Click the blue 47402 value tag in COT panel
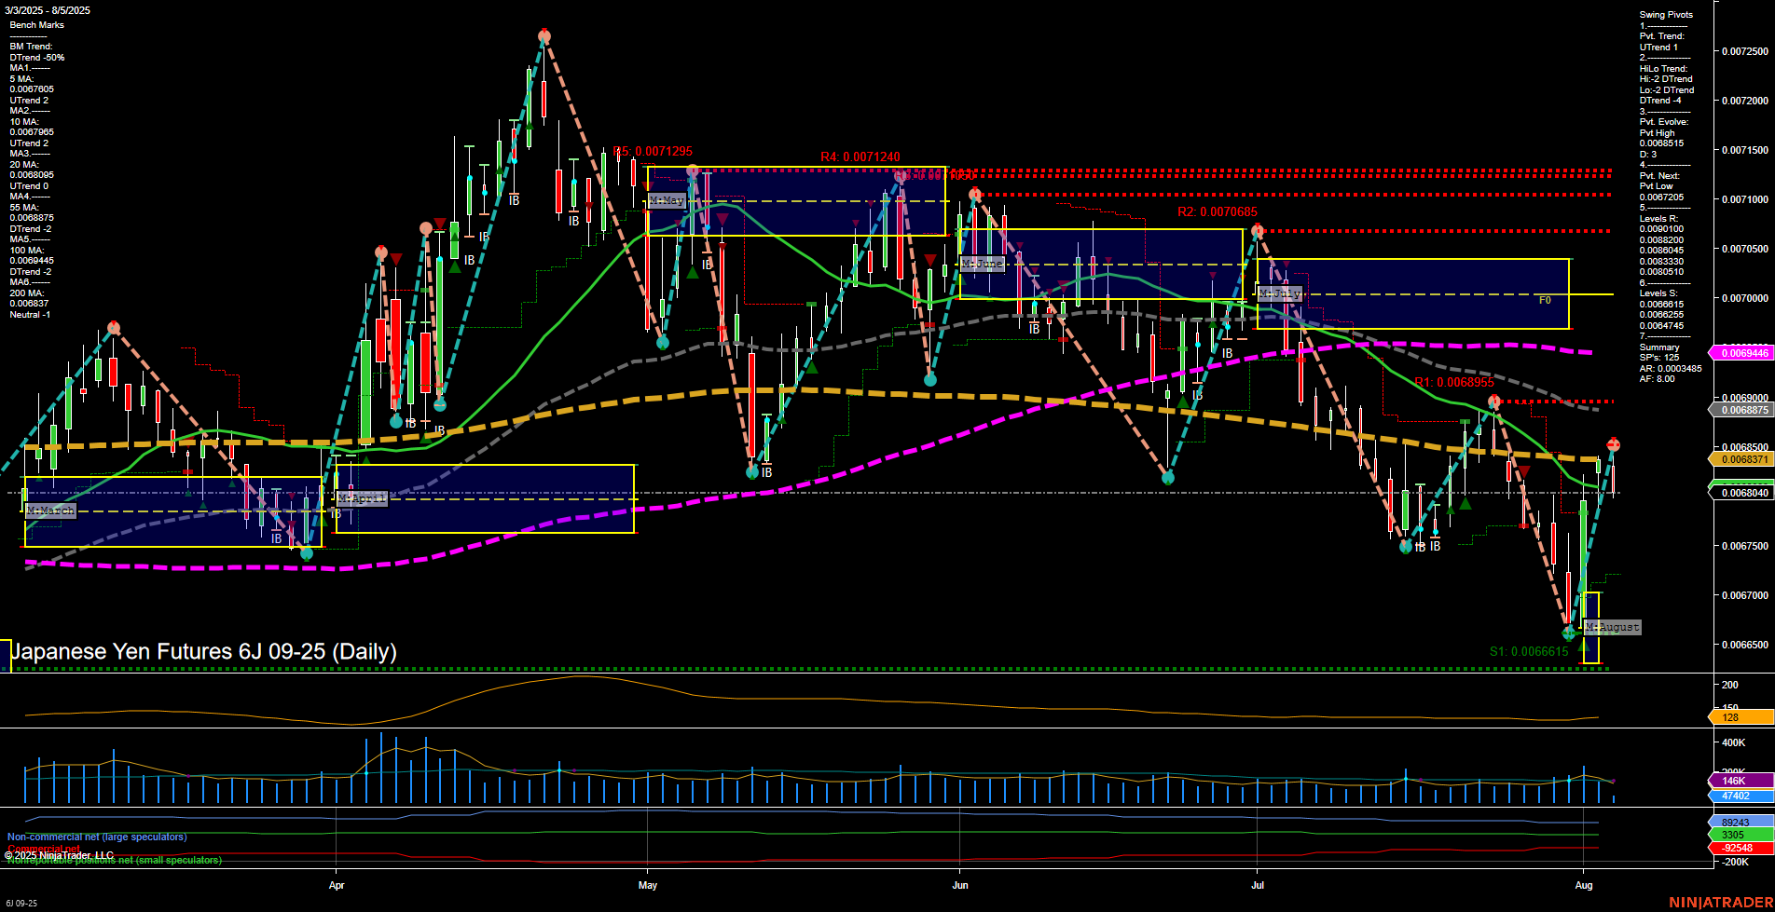This screenshot has height=912, width=1775. (x=1738, y=796)
